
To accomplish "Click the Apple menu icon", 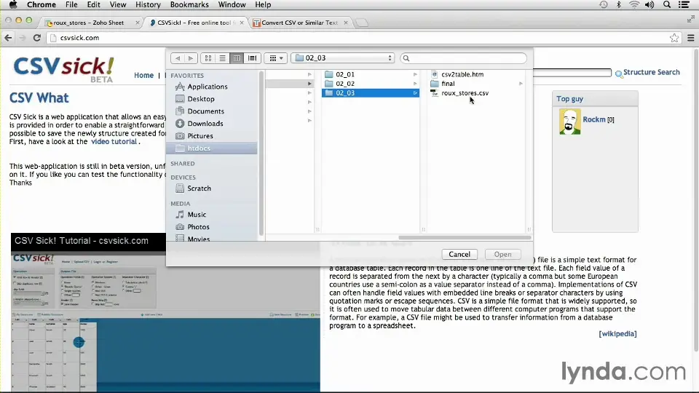I will (x=13, y=4).
